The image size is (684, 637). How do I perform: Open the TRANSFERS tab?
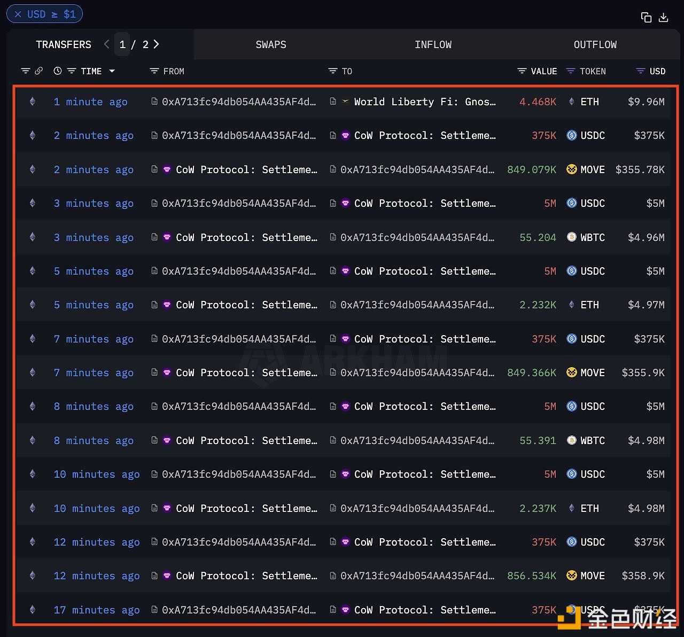point(64,44)
